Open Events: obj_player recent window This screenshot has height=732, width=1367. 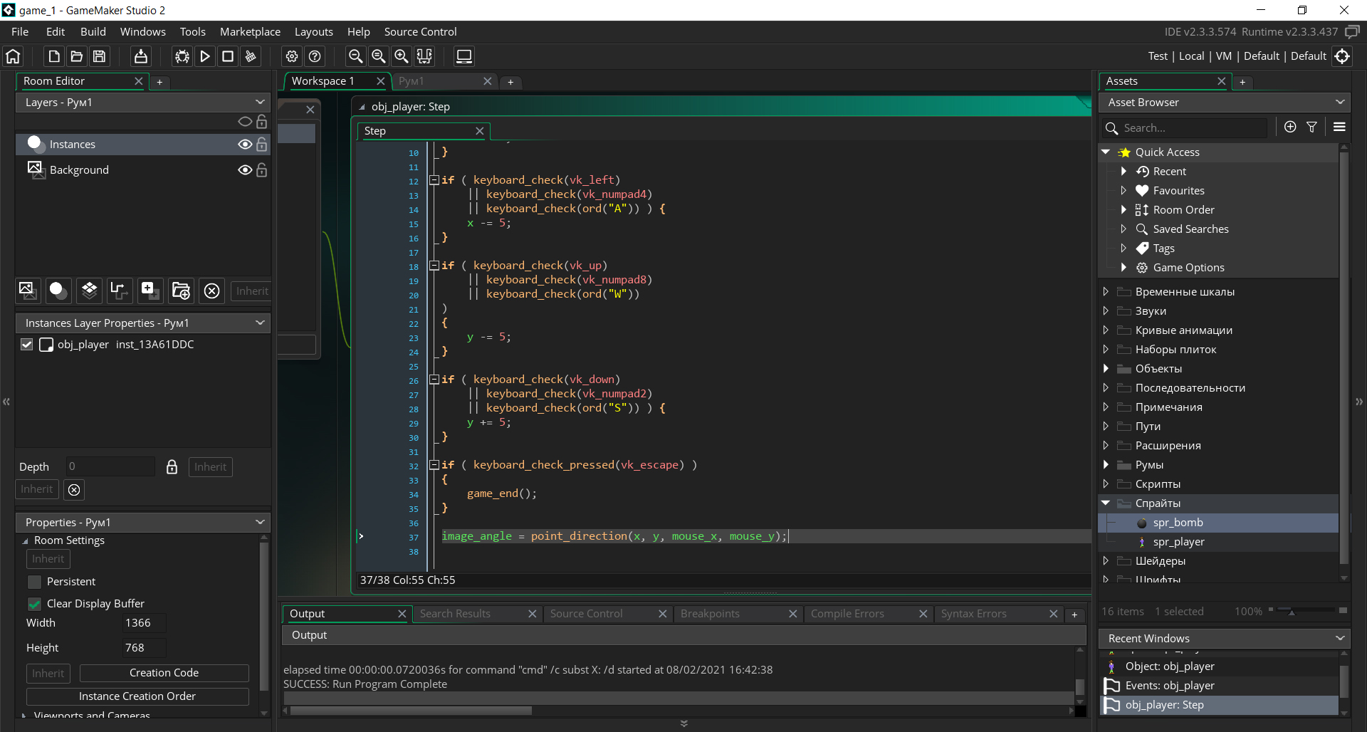tap(1170, 686)
